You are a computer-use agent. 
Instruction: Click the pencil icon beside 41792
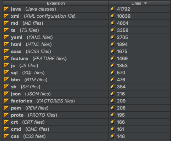(112, 9)
